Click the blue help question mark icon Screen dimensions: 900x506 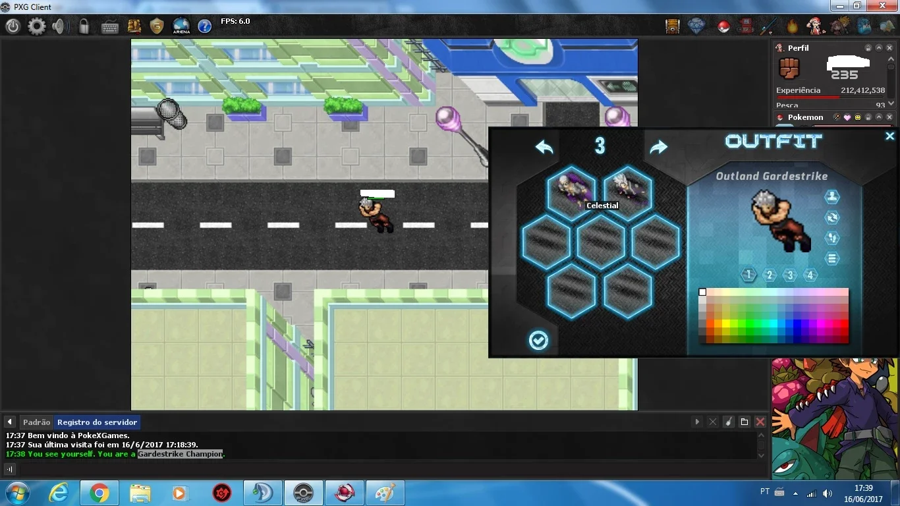click(x=205, y=26)
